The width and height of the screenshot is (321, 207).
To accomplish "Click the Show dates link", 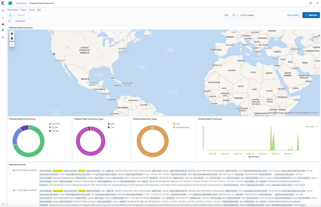I will [x=293, y=15].
